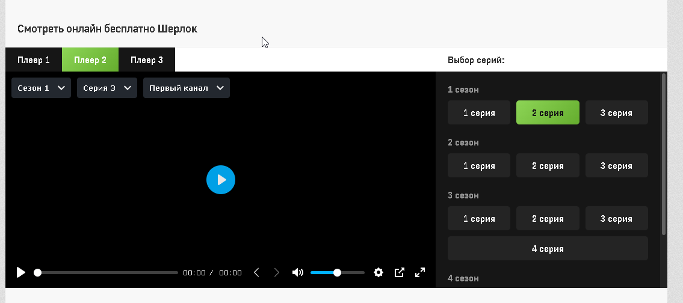Open the Серия 3 dropdown
This screenshot has width=683, height=303.
point(107,88)
